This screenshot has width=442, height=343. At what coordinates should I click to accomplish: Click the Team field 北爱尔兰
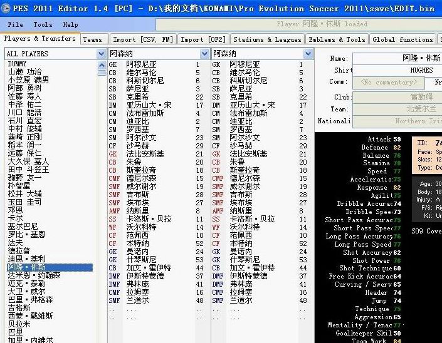point(397,109)
